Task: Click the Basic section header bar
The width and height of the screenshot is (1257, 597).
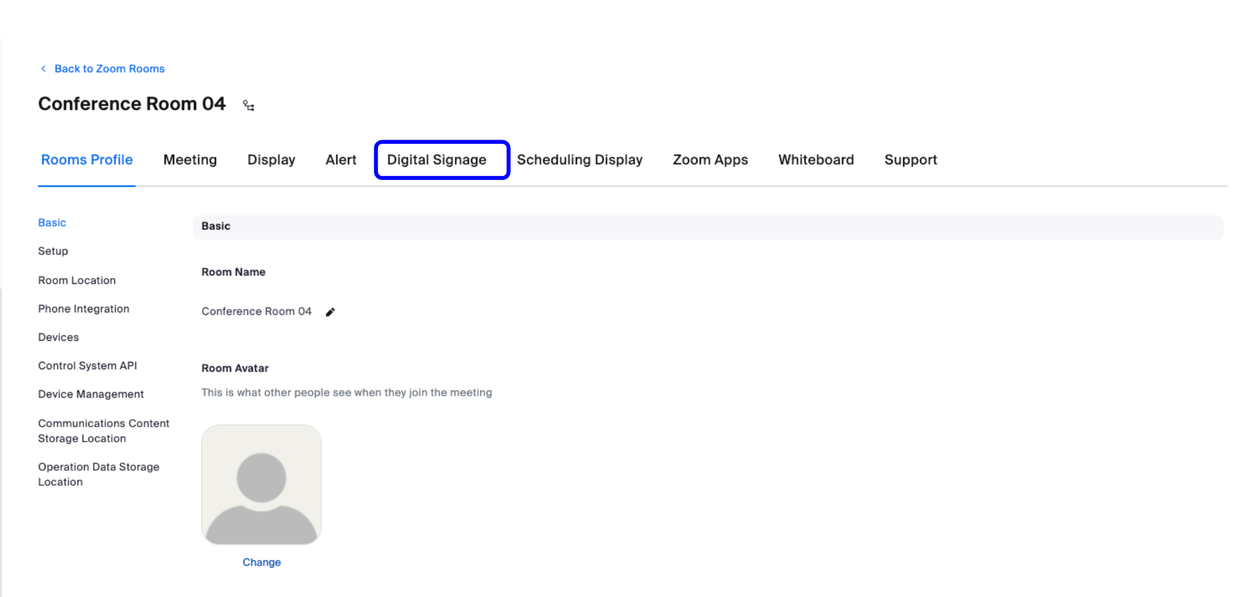Action: point(708,227)
